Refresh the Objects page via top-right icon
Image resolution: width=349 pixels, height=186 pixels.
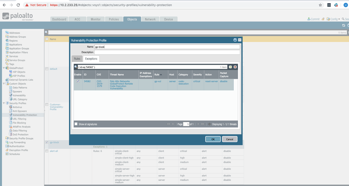tap(344, 26)
